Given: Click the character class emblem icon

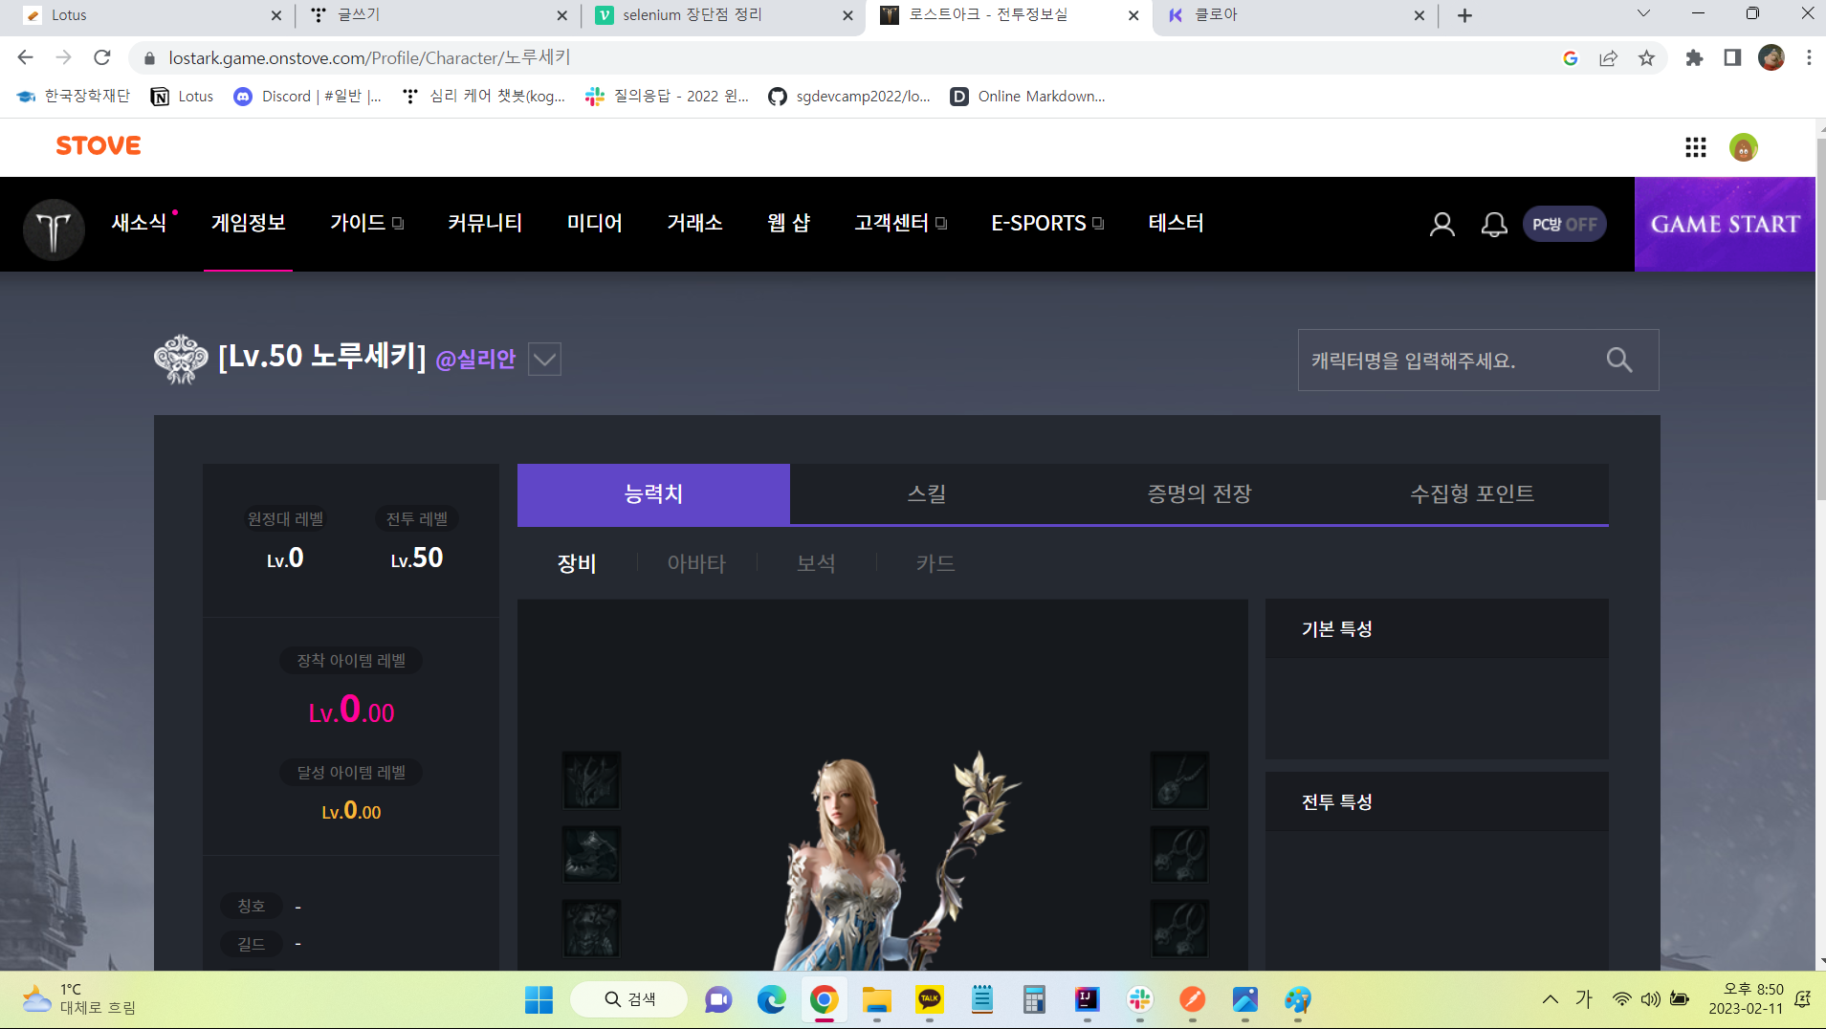Looking at the screenshot, I should (181, 360).
